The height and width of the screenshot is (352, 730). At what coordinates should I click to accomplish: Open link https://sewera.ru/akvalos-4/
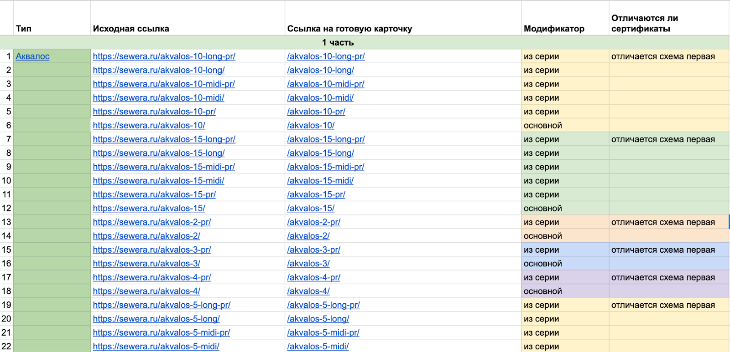click(146, 291)
